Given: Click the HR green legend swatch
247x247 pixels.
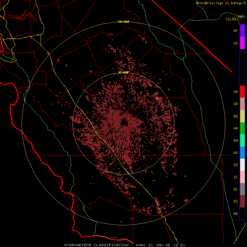Looking at the screenshot, I should pyautogui.click(x=242, y=128).
